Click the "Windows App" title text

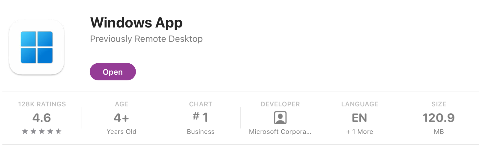pos(136,23)
